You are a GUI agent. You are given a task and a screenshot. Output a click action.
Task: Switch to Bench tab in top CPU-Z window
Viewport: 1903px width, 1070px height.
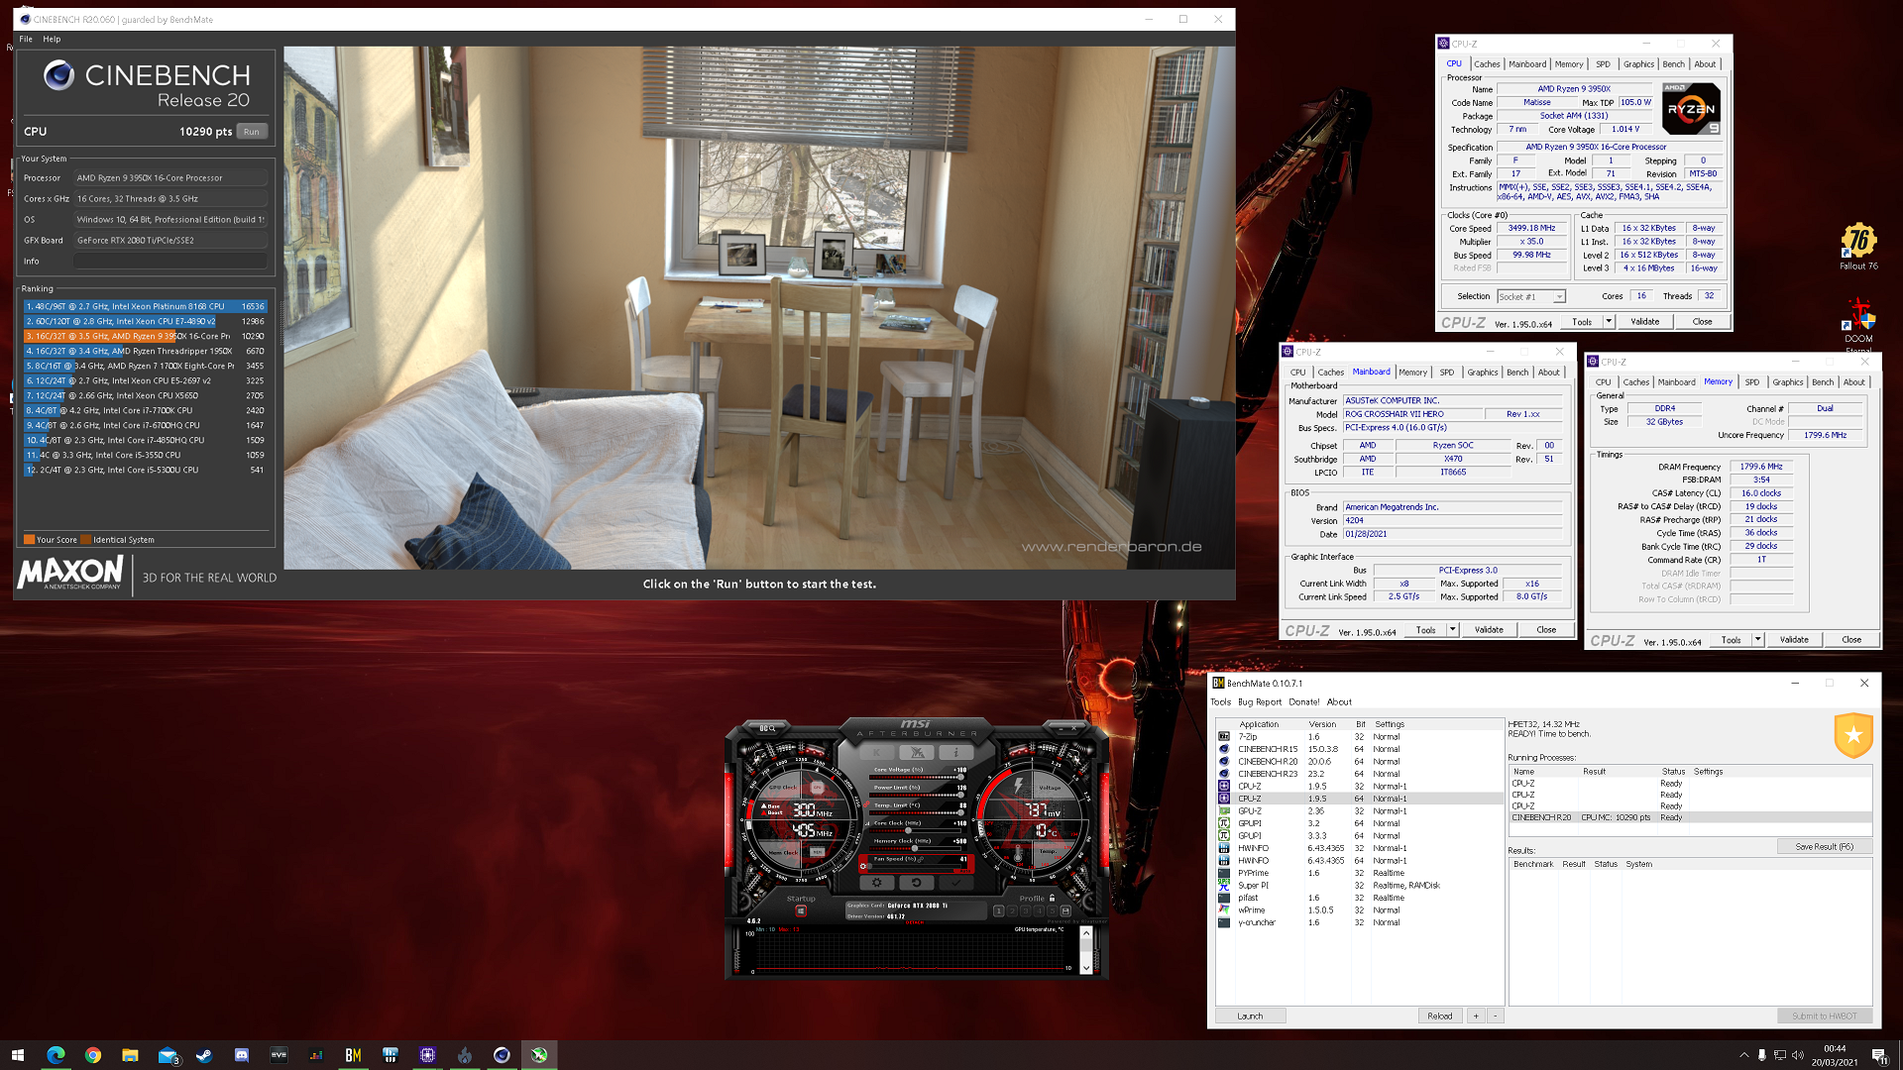click(1673, 64)
